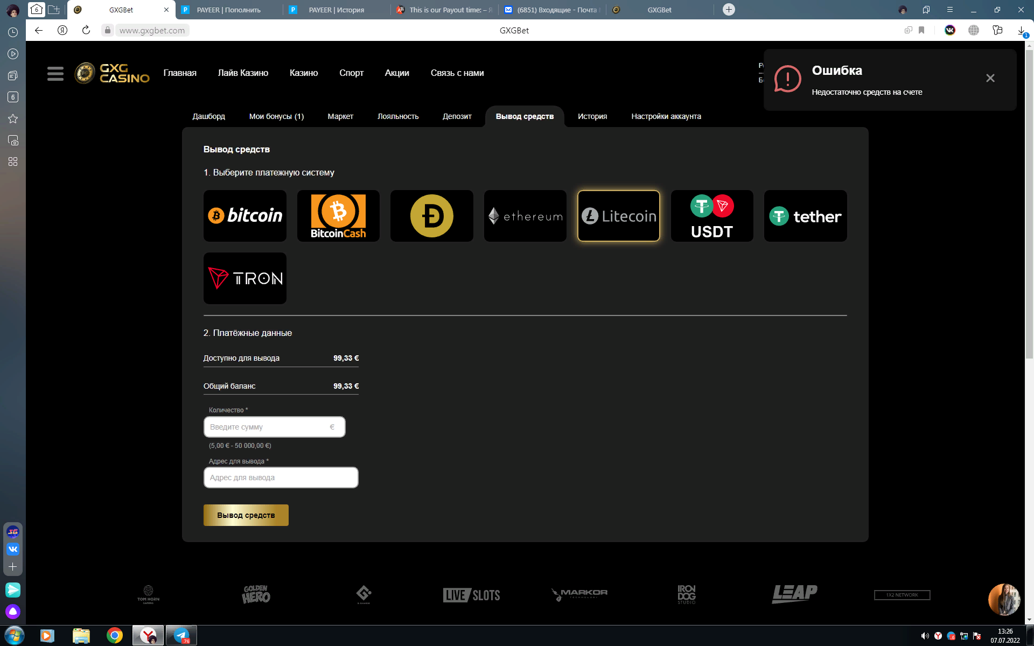Focus the Адрес для вывода input field
Viewport: 1034px width, 646px height.
point(281,478)
